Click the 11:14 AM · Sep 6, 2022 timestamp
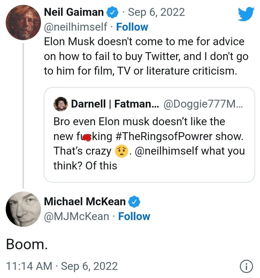This screenshot has height=278, width=260. click(62, 266)
